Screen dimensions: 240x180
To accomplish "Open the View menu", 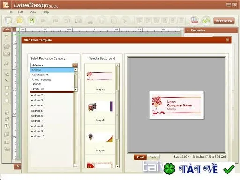I will tap(33, 12).
